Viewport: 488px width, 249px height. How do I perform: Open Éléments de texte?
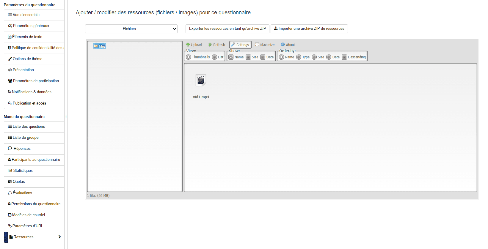pos(34,37)
